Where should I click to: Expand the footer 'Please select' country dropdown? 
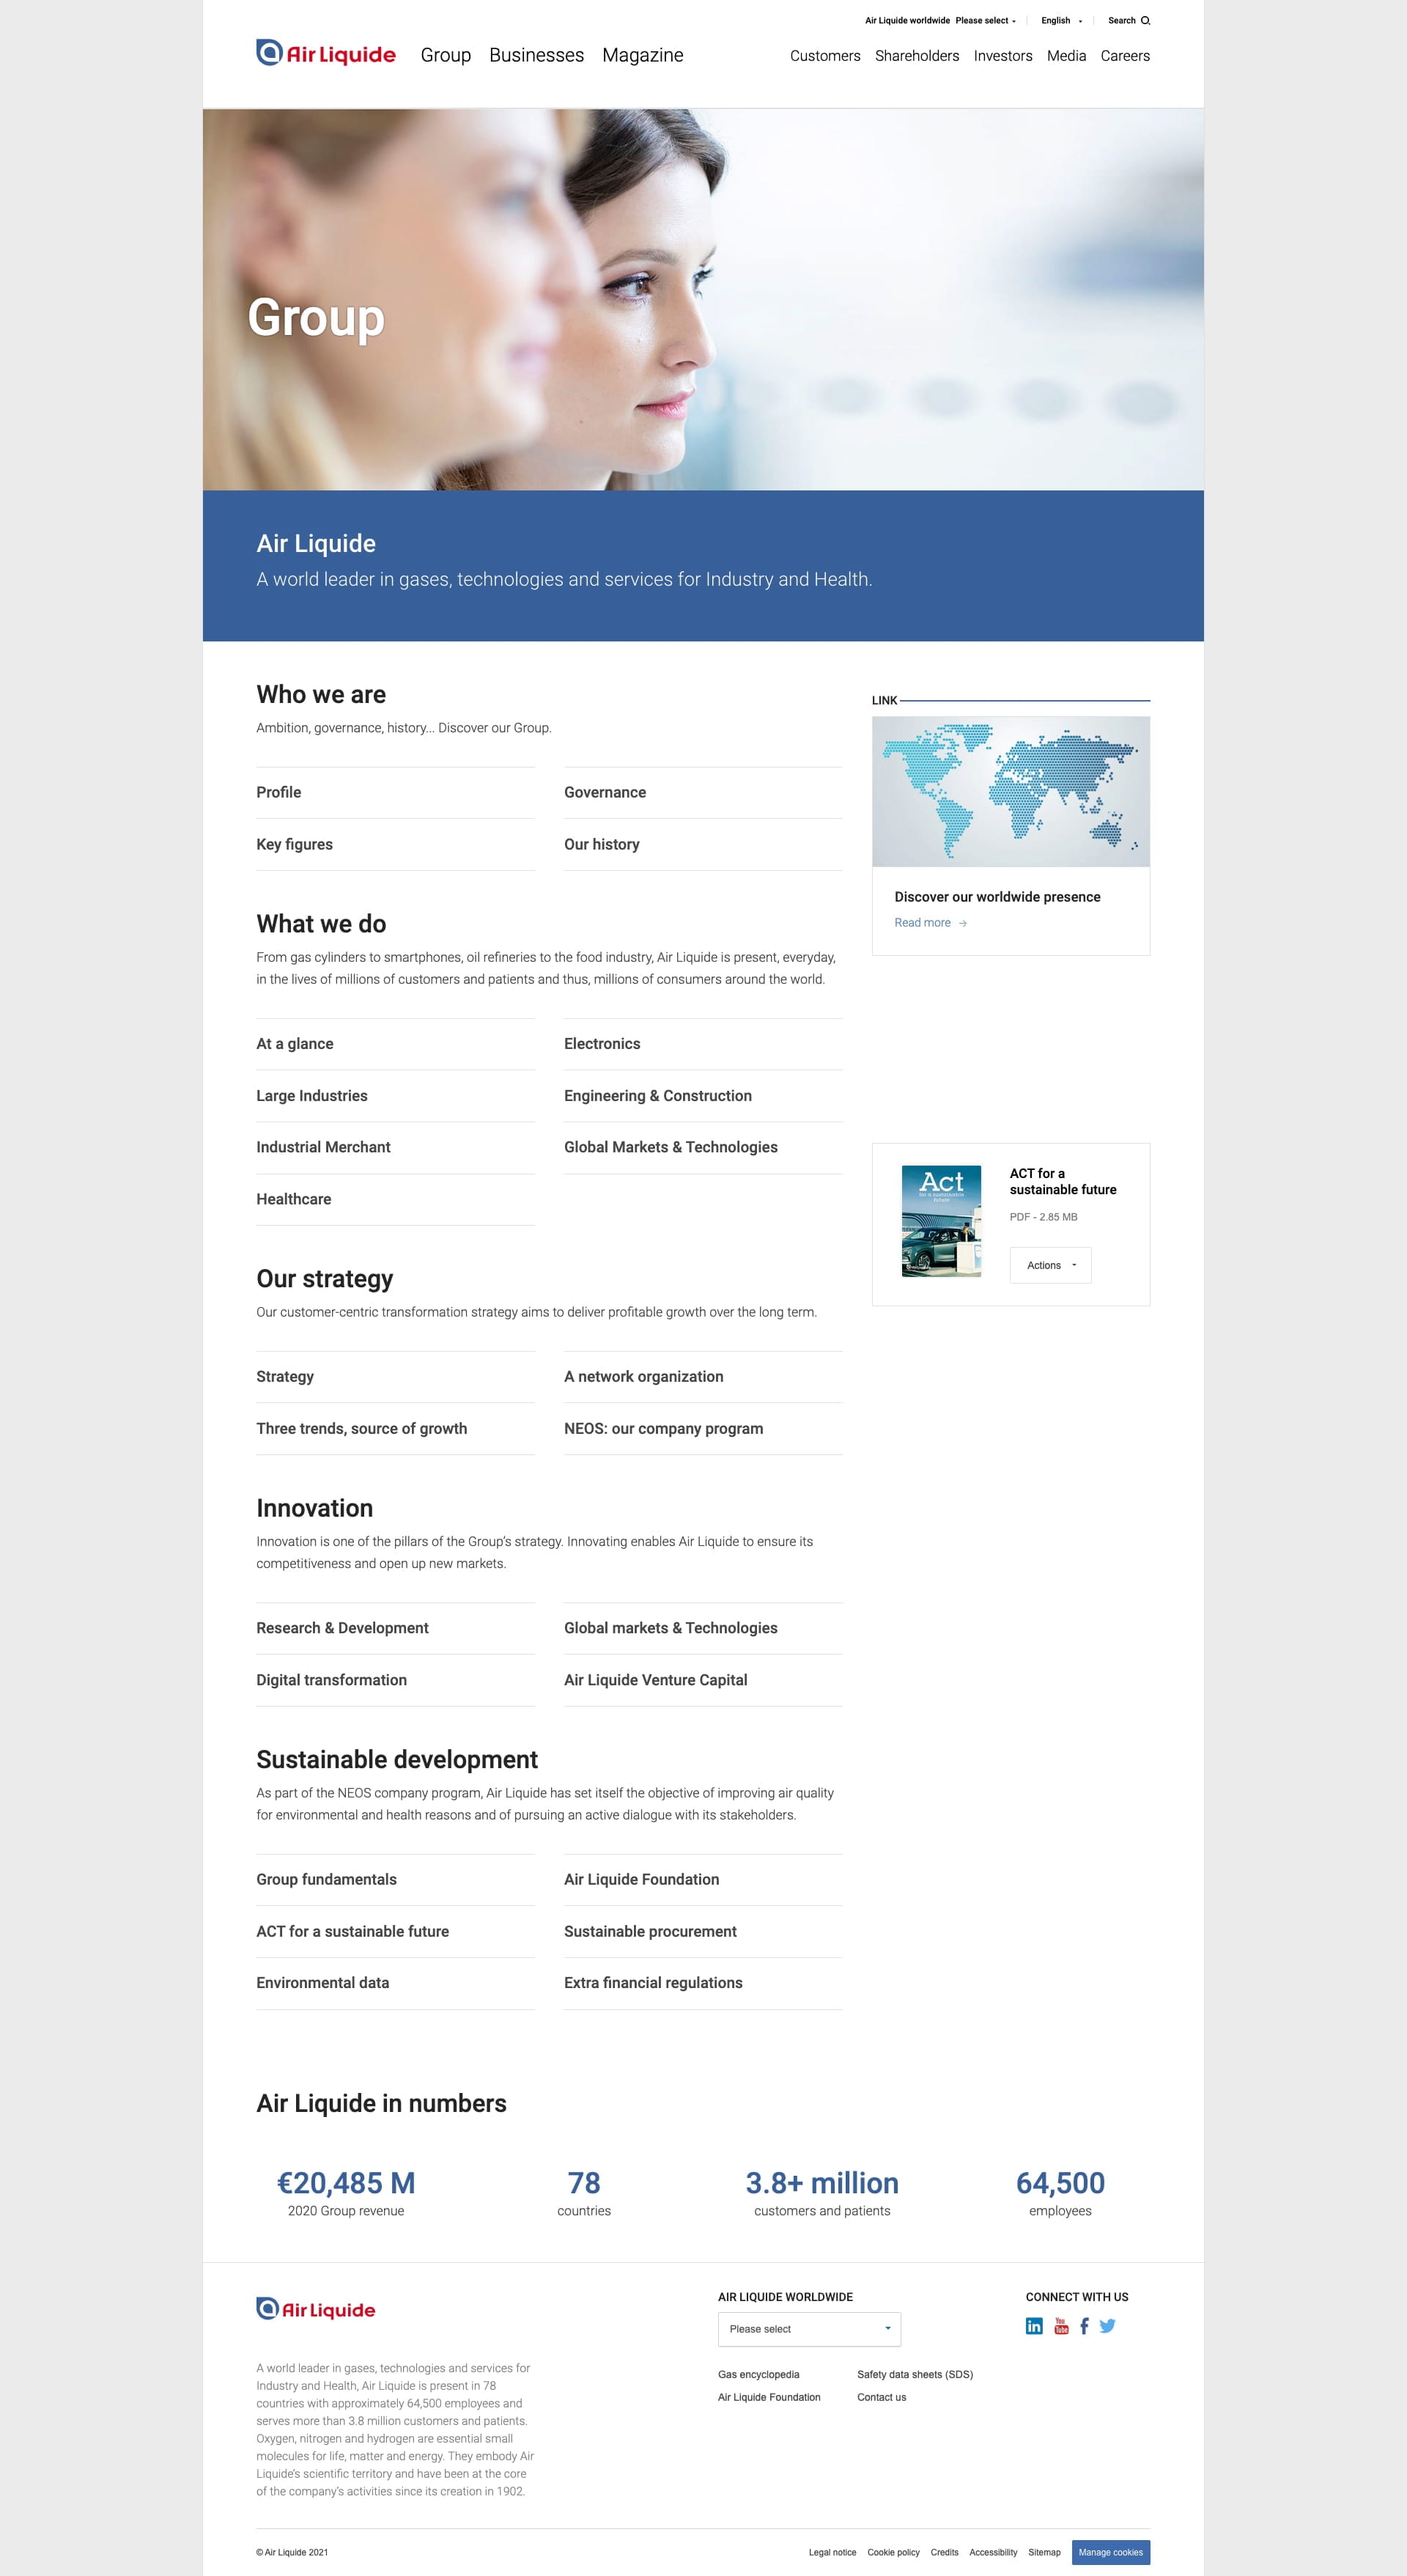[x=809, y=2329]
